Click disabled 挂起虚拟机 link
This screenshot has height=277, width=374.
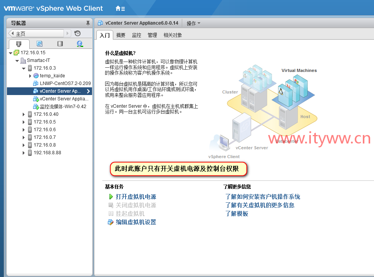coord(130,214)
